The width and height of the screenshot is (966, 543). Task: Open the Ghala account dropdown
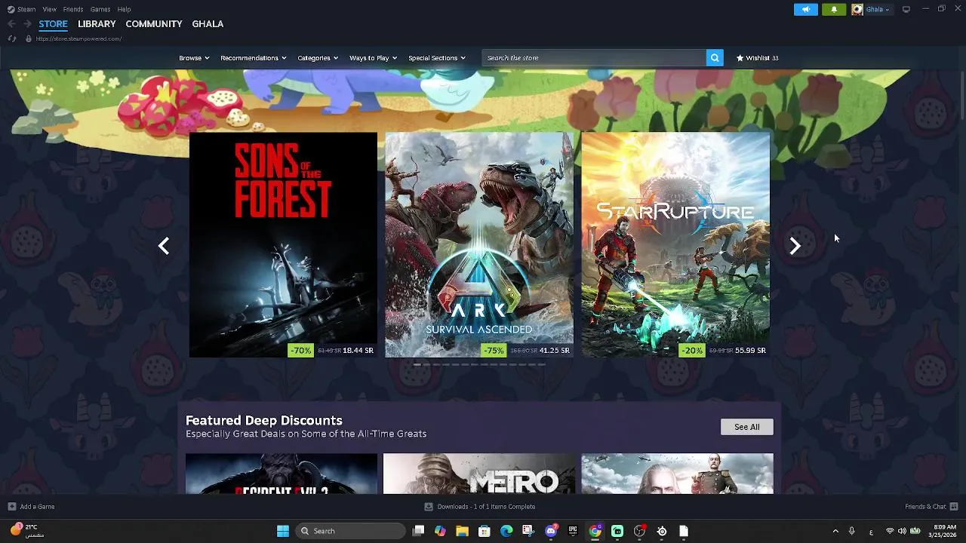[878, 9]
